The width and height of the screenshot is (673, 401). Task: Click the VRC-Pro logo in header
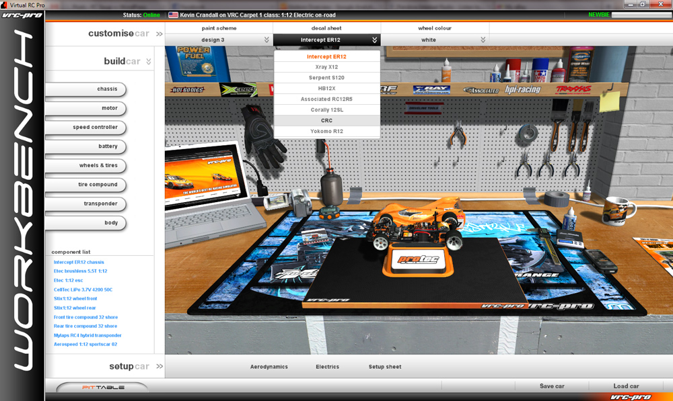(22, 15)
